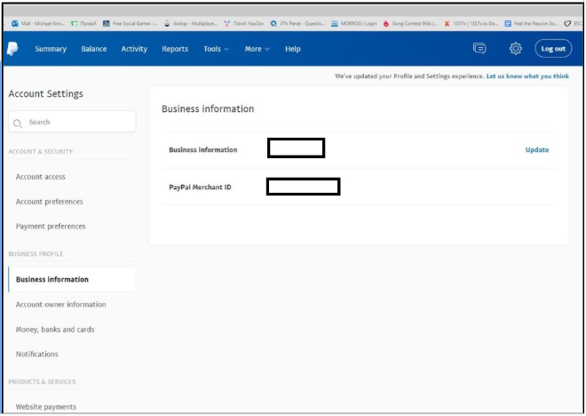The height and width of the screenshot is (416, 586).
Task: Open the settings gear icon
Action: tap(515, 48)
